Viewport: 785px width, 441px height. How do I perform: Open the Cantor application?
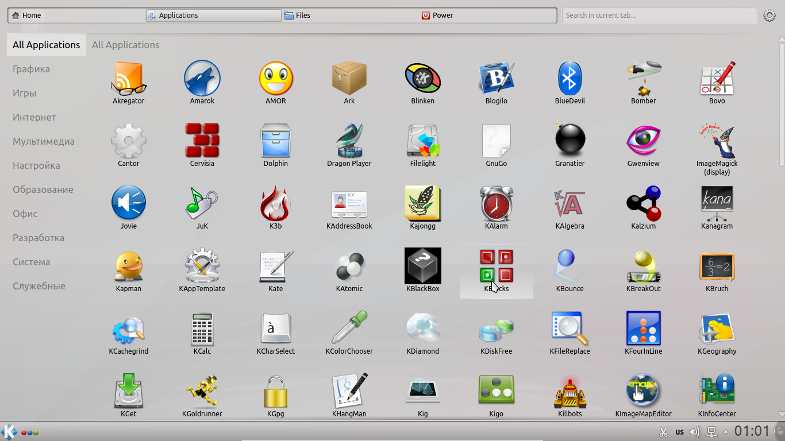(x=129, y=146)
